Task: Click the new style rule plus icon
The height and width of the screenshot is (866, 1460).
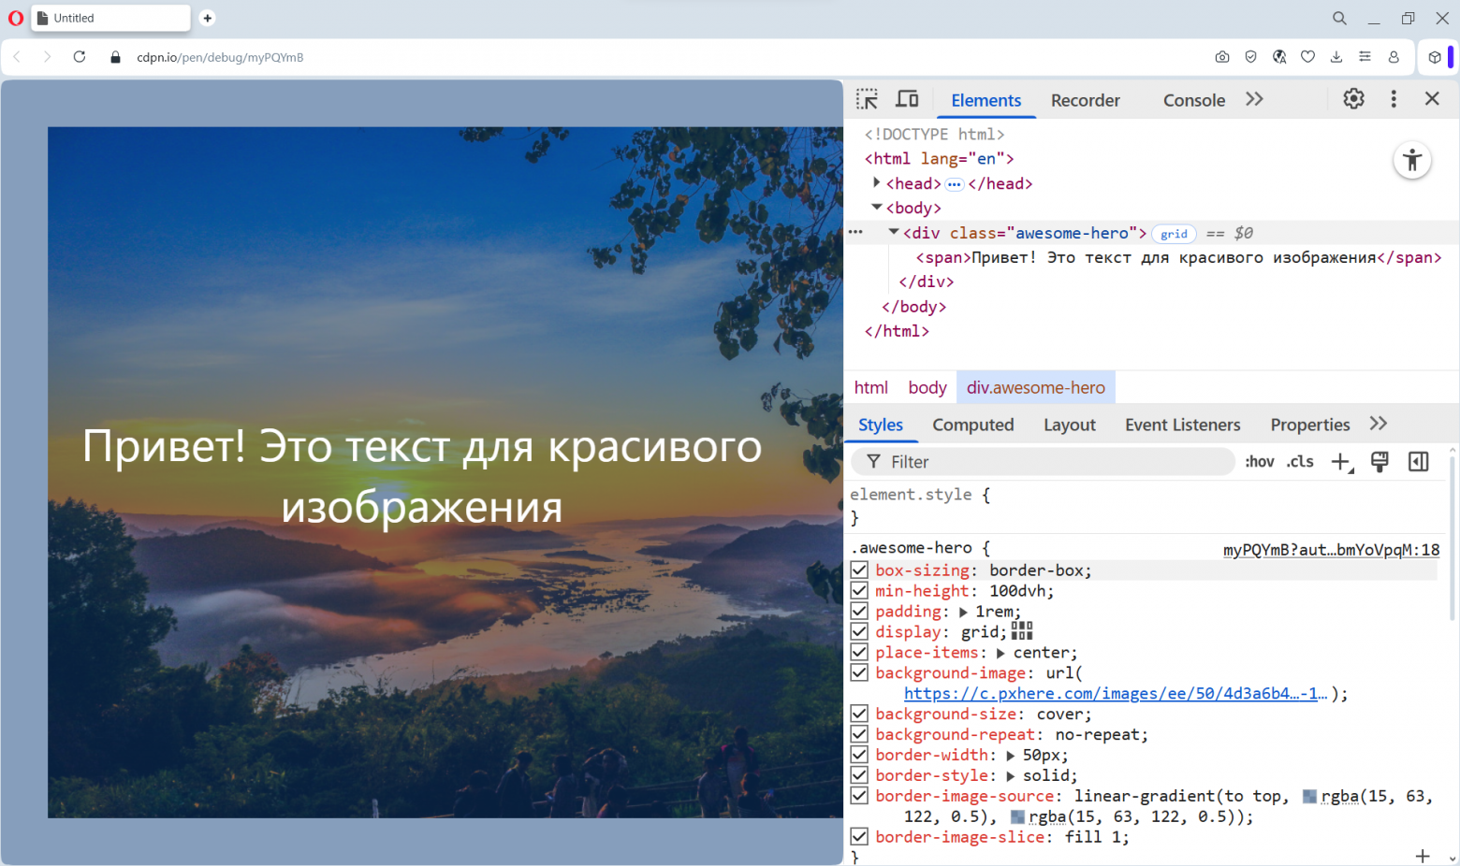Action: click(x=1342, y=461)
